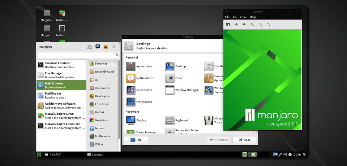
Task: Open the Install terminal desktop icon
Action: coord(62,31)
